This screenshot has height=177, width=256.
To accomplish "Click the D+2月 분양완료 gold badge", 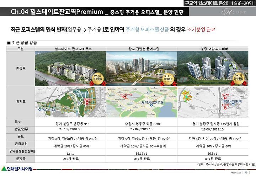I will pos(98,79).
